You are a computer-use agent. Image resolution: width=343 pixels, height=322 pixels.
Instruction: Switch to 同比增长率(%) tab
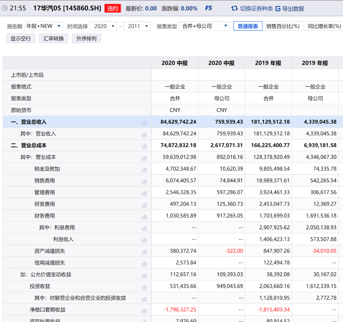324,26
